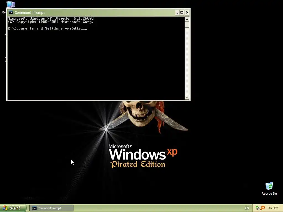The width and height of the screenshot is (283, 212).
Task: Click the command line with 'dirdi' typed
Action: pyautogui.click(x=47, y=28)
